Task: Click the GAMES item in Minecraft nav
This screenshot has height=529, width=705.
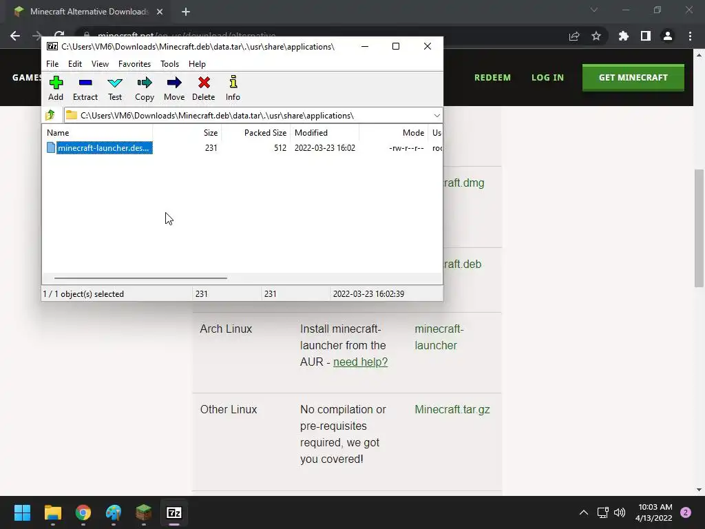Action: (x=27, y=77)
